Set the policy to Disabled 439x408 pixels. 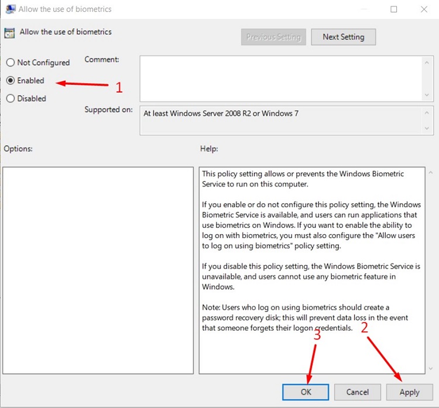point(10,99)
